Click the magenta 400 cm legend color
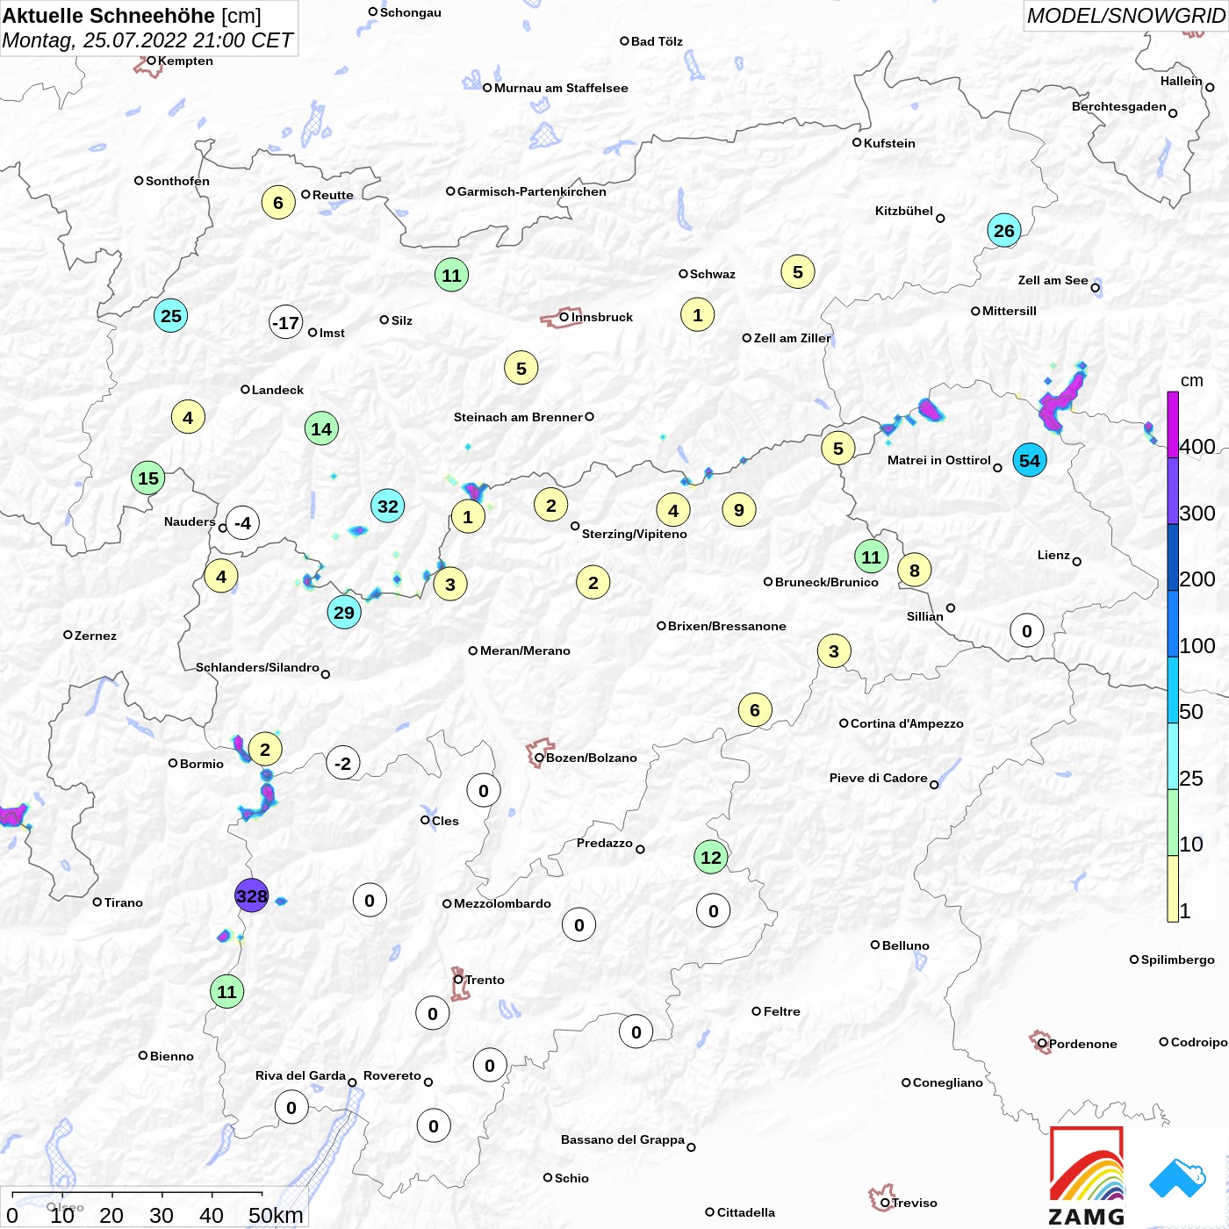 pyautogui.click(x=1173, y=424)
